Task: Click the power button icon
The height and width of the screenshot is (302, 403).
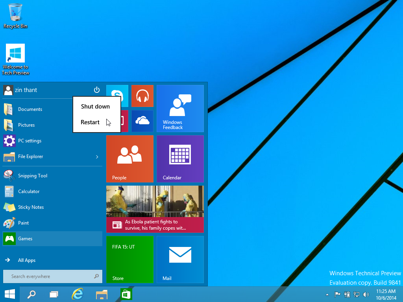Action: pyautogui.click(x=97, y=90)
